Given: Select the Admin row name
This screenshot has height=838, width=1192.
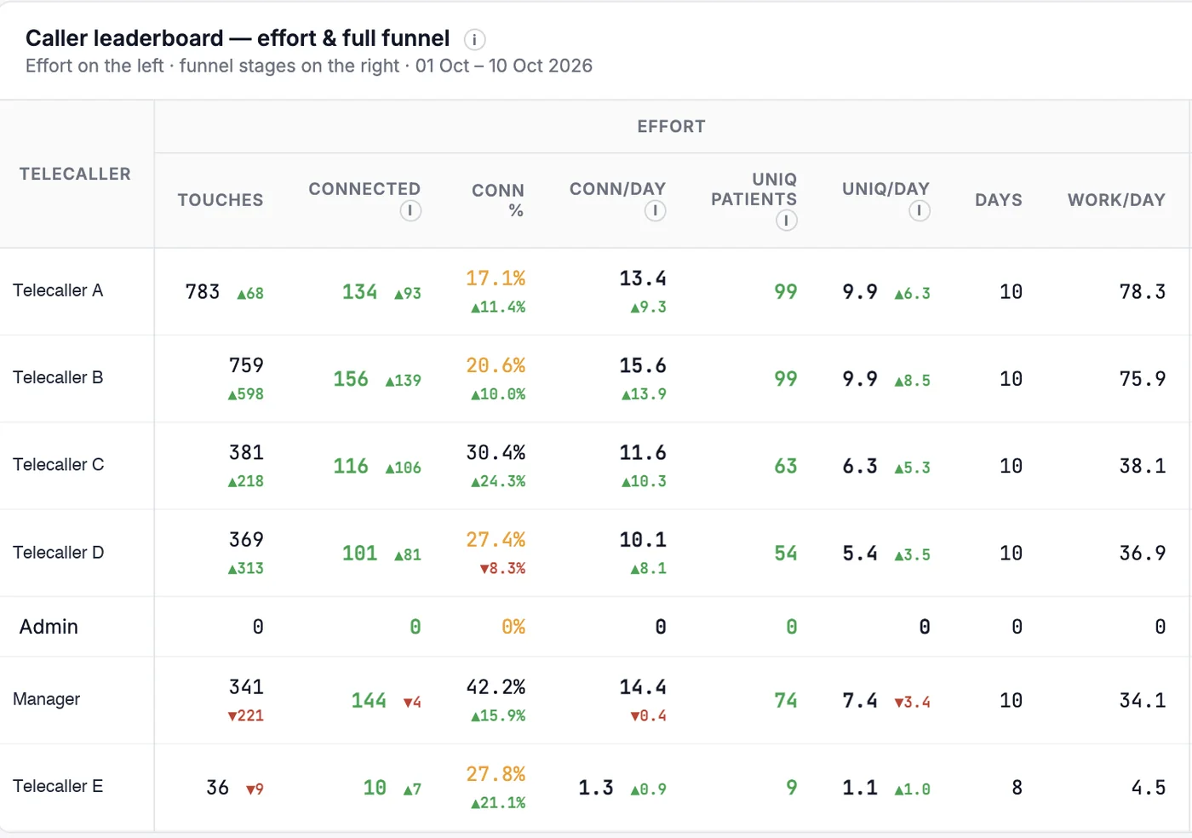Looking at the screenshot, I should [x=49, y=627].
